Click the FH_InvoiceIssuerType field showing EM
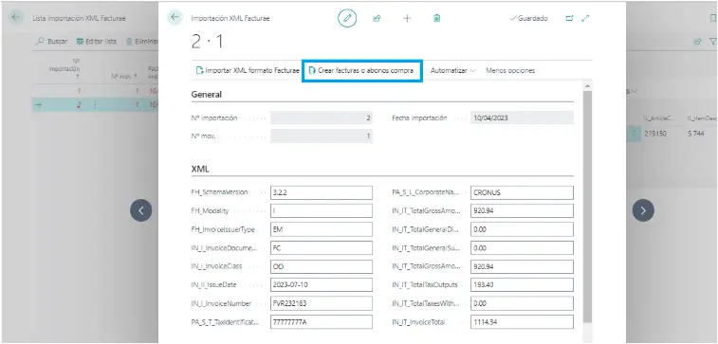The width and height of the screenshot is (718, 344). (322, 229)
